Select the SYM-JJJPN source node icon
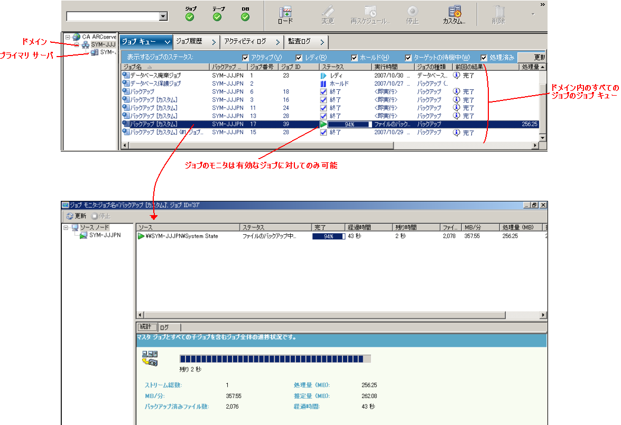The width and height of the screenshot is (621, 425). tap(84, 236)
